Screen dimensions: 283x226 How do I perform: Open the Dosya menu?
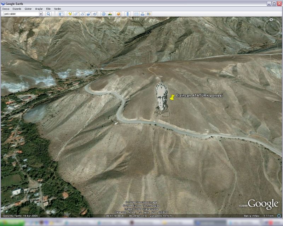[6, 9]
